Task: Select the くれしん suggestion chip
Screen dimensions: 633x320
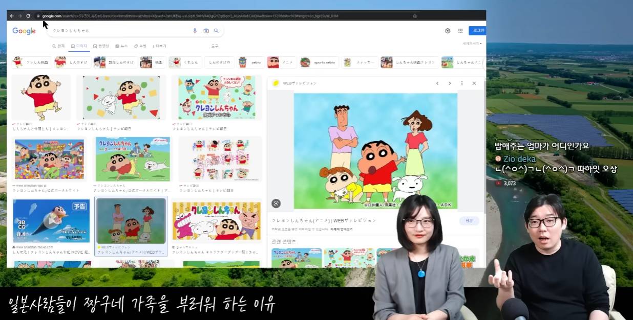Action: pos(185,62)
